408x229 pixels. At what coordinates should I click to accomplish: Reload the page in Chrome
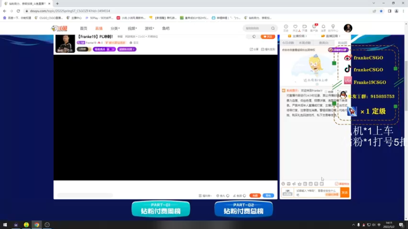[x=18, y=11]
